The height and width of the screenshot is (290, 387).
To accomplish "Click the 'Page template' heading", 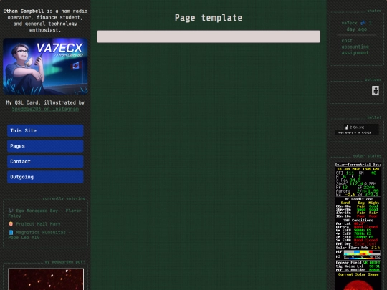I will 209,18.
